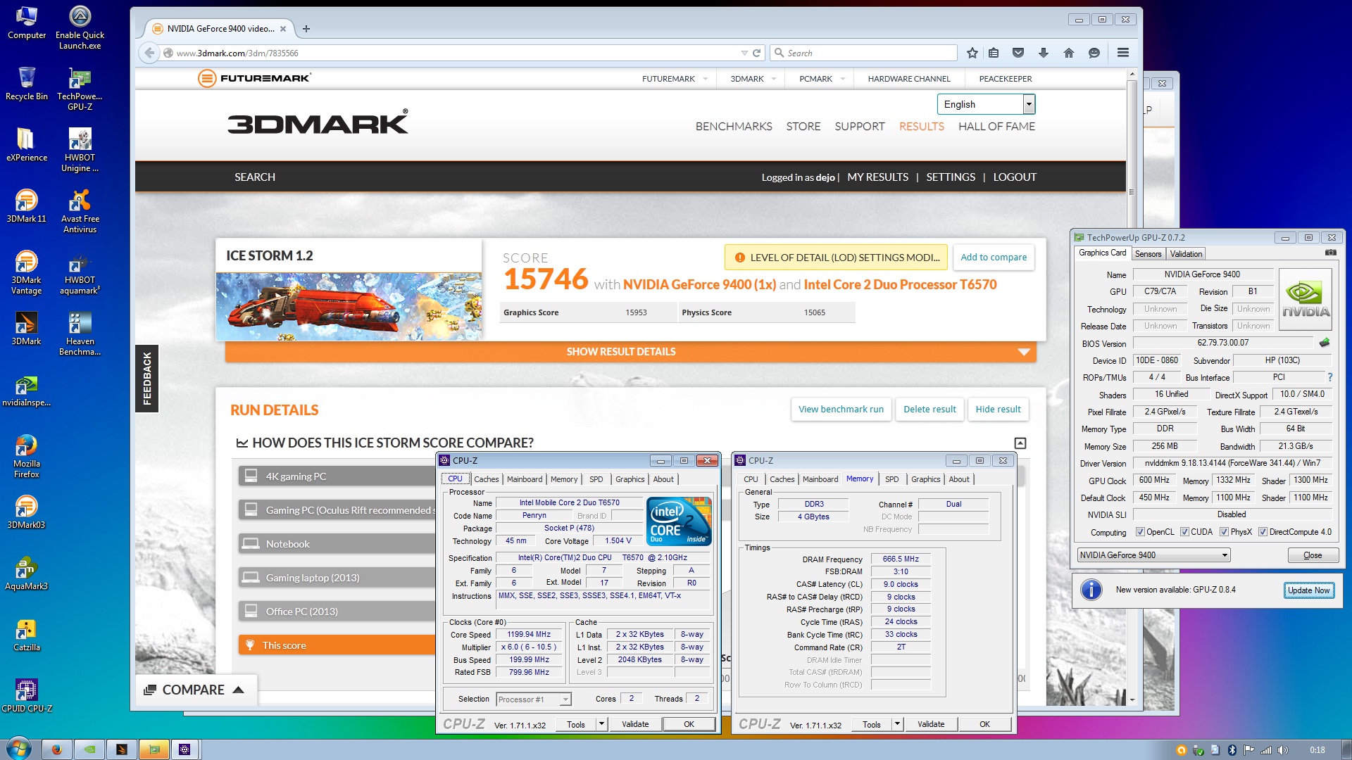Click MY RESULTS link

coord(877,177)
